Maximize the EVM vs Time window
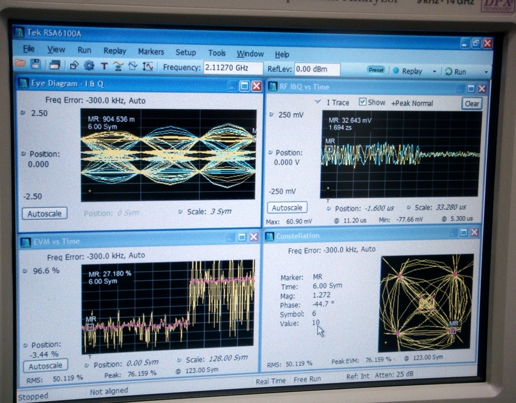Screen dimensions: 516x403 coord(242,237)
